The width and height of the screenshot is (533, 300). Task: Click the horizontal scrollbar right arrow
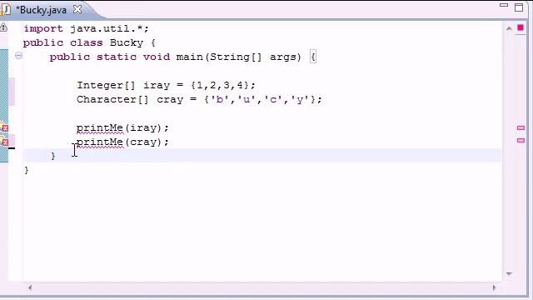pos(494,287)
